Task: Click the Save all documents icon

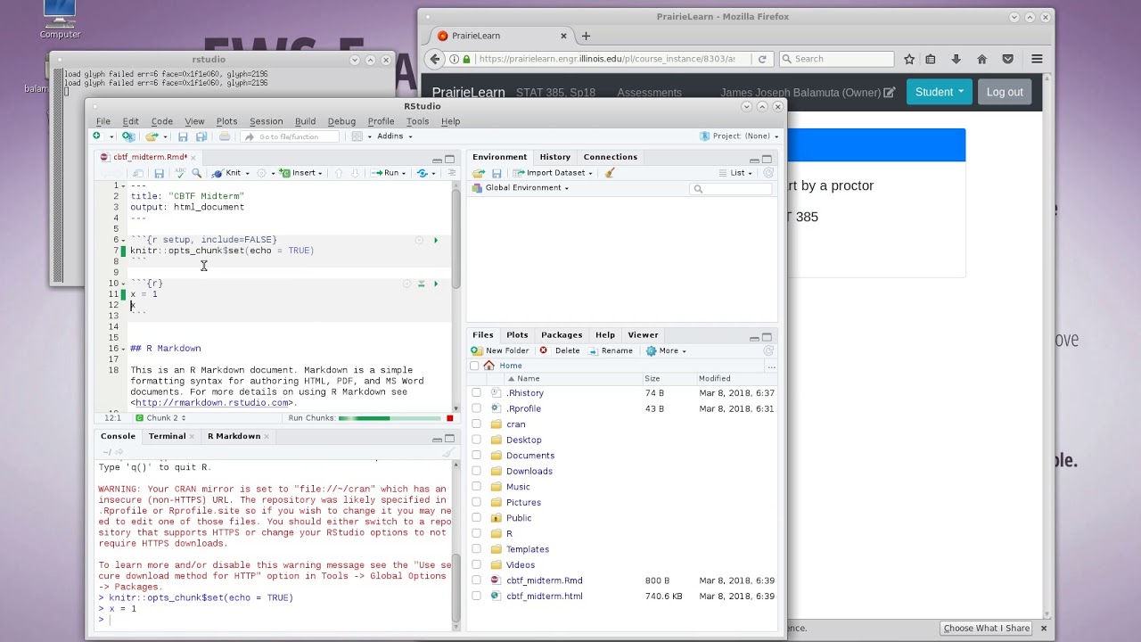Action: 201,136
